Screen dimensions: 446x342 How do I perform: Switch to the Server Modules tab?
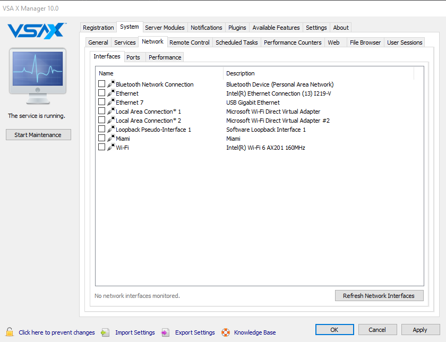[165, 28]
